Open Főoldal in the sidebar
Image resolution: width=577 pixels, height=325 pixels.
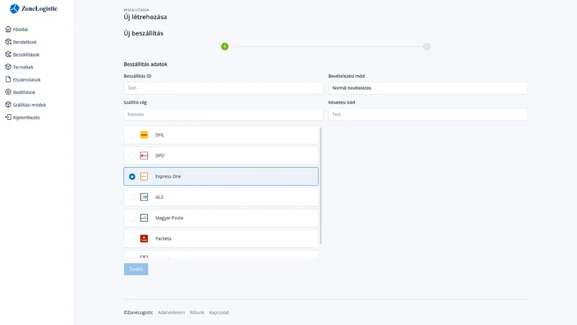[x=20, y=30]
